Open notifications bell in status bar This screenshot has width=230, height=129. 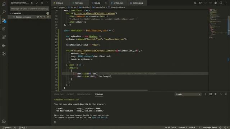pos(226,128)
